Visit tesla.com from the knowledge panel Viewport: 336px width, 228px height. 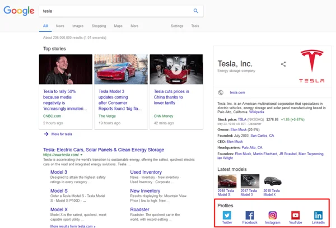click(x=237, y=92)
